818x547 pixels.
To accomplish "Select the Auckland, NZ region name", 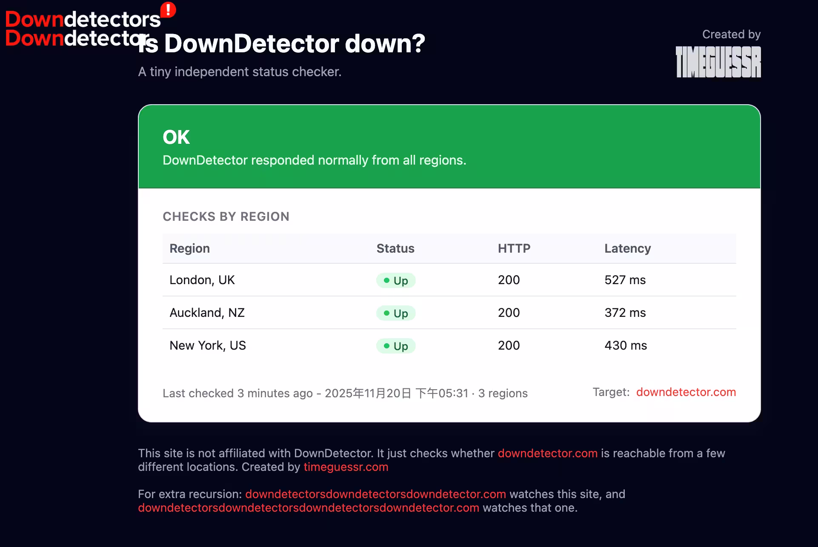I will [x=207, y=313].
